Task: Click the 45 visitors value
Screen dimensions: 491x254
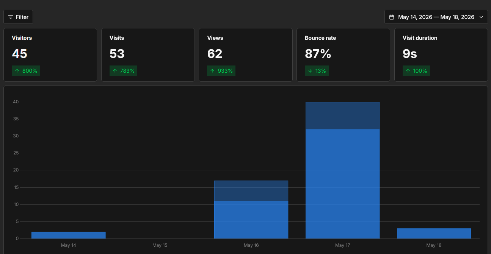Action: pos(19,54)
